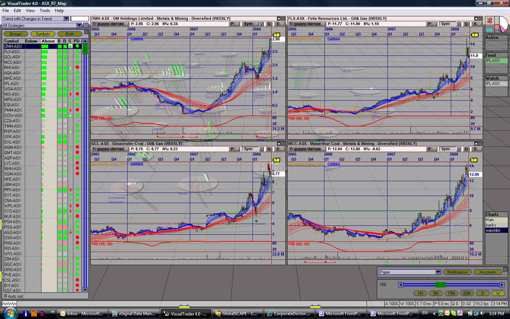Click the Notifications button
510x319 pixels.
(457, 272)
